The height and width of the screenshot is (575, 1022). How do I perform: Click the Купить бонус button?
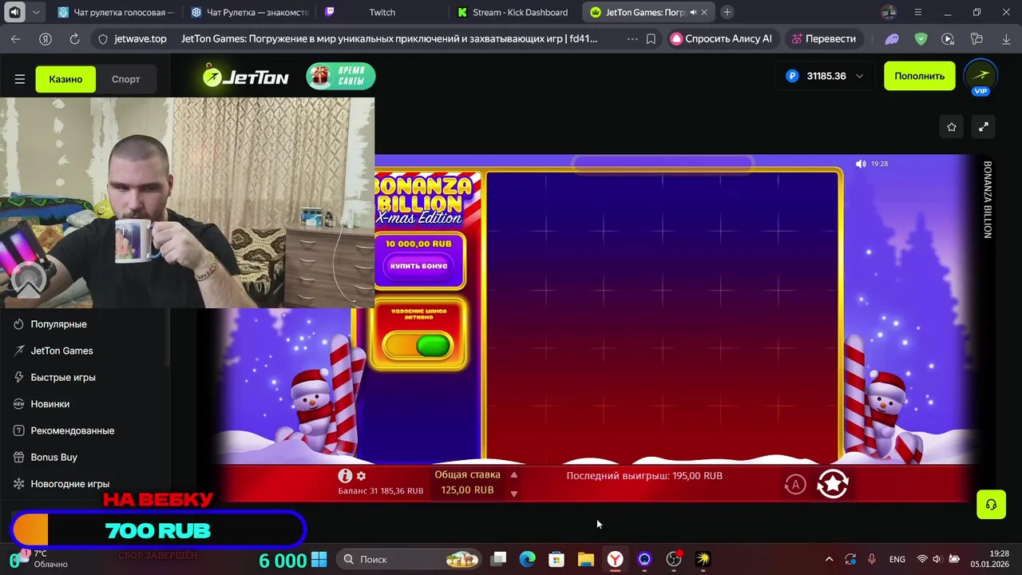point(418,266)
